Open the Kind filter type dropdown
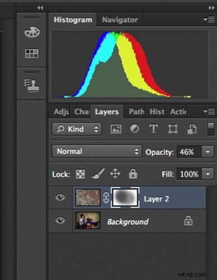Image resolution: width=217 pixels, height=280 pixels. [x=77, y=129]
